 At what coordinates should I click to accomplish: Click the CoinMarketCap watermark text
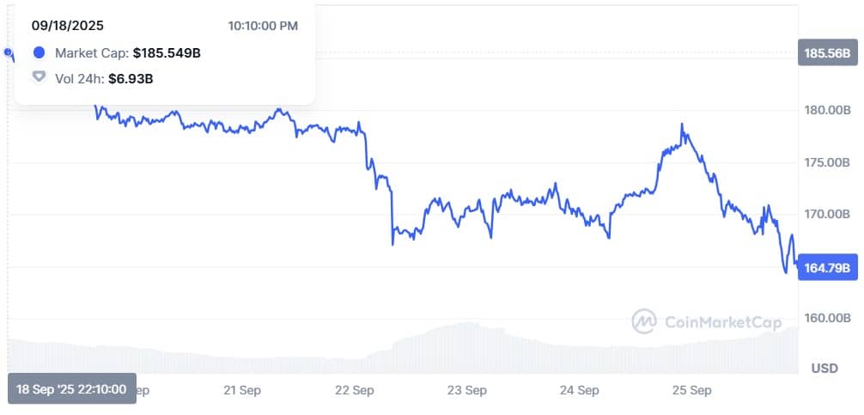pos(722,322)
